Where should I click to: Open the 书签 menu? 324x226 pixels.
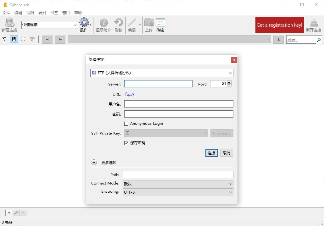(54, 13)
